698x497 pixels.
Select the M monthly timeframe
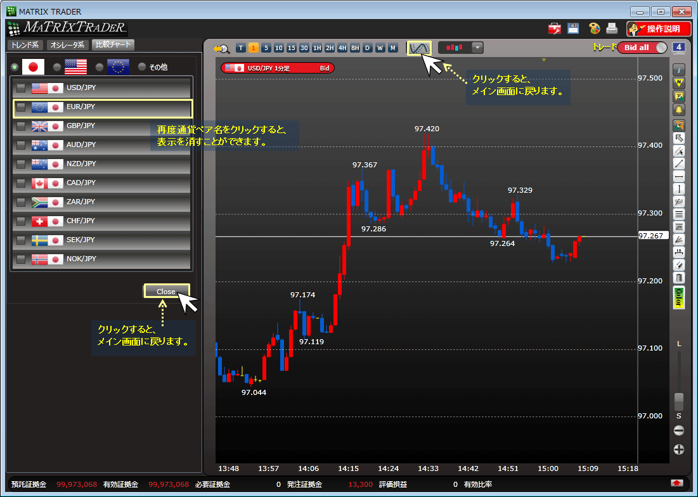pyautogui.click(x=392, y=48)
